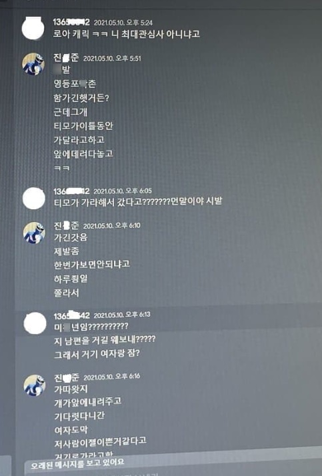Screen dimensions: 322x476
Task: Click the 진준 username on the 6:16 message
Action: pos(67,377)
